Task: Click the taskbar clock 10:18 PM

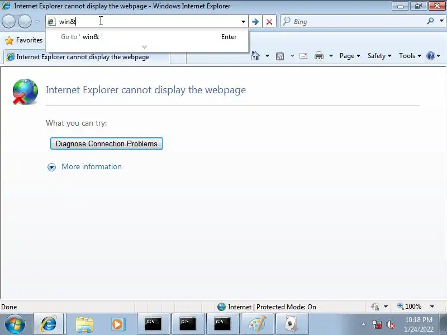Action: (x=419, y=324)
